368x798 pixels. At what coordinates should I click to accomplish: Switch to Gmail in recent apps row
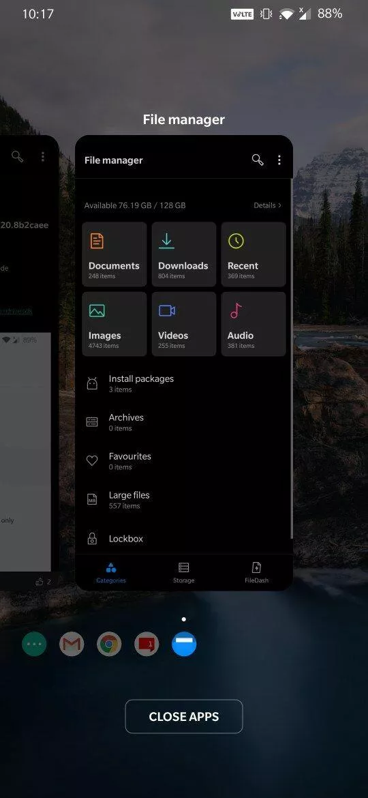pyautogui.click(x=72, y=645)
